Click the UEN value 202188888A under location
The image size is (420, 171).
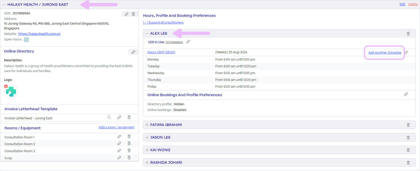21,13
